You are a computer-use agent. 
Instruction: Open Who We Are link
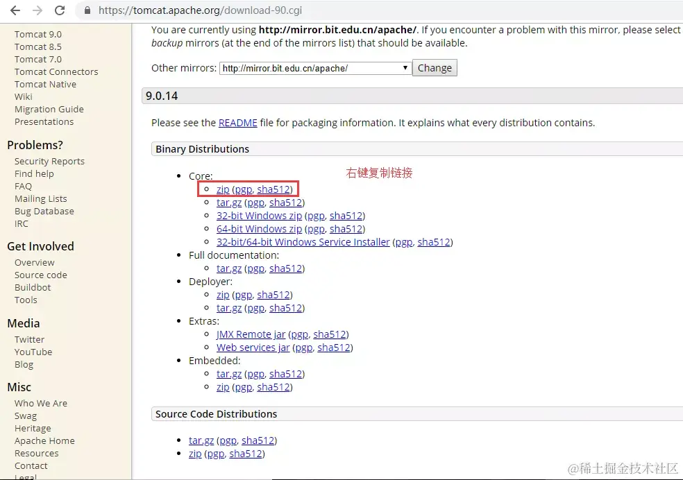(41, 404)
